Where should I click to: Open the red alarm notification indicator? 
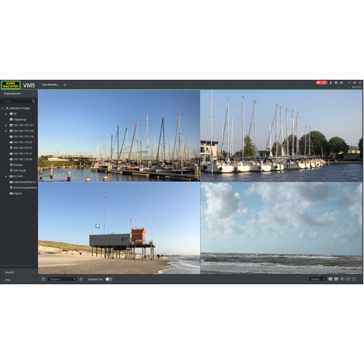point(322,83)
